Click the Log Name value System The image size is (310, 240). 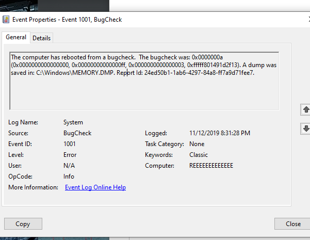click(x=73, y=122)
